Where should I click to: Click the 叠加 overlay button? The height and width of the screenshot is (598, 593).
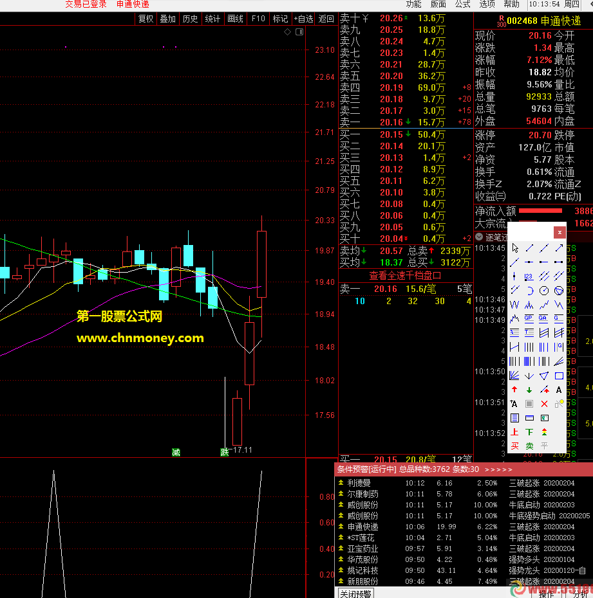coord(167,19)
